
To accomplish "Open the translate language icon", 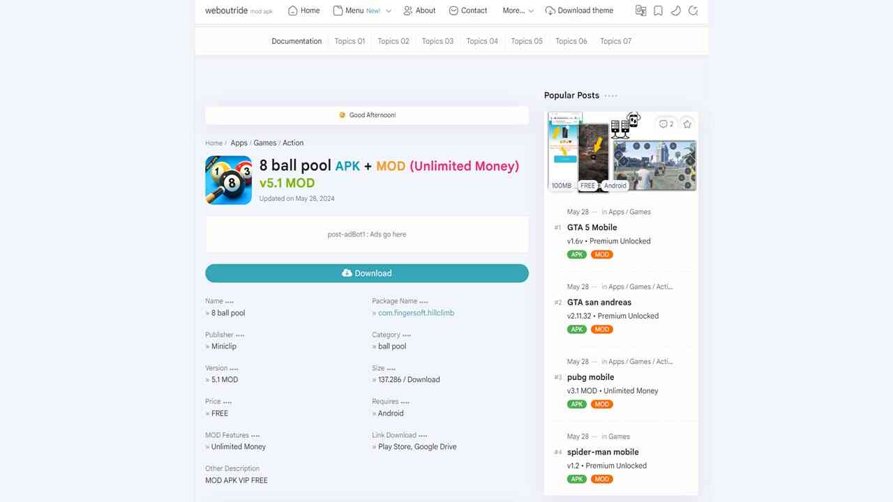I will point(640,10).
